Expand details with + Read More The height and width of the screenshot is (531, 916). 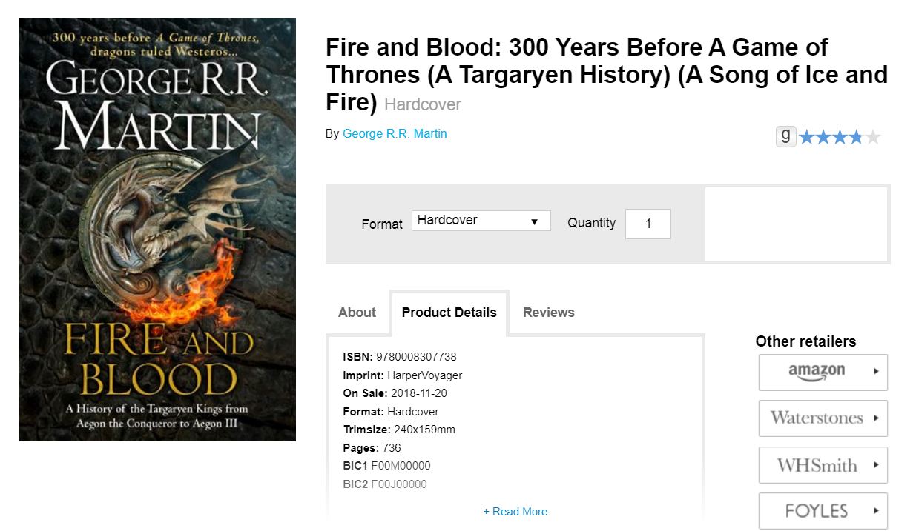click(x=515, y=512)
